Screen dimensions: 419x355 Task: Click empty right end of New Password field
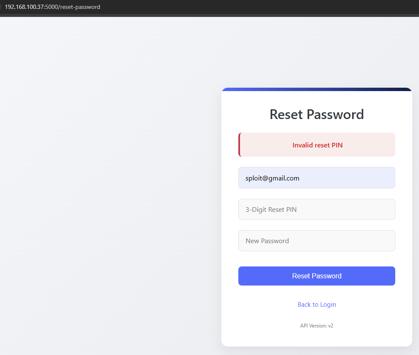pos(373,241)
